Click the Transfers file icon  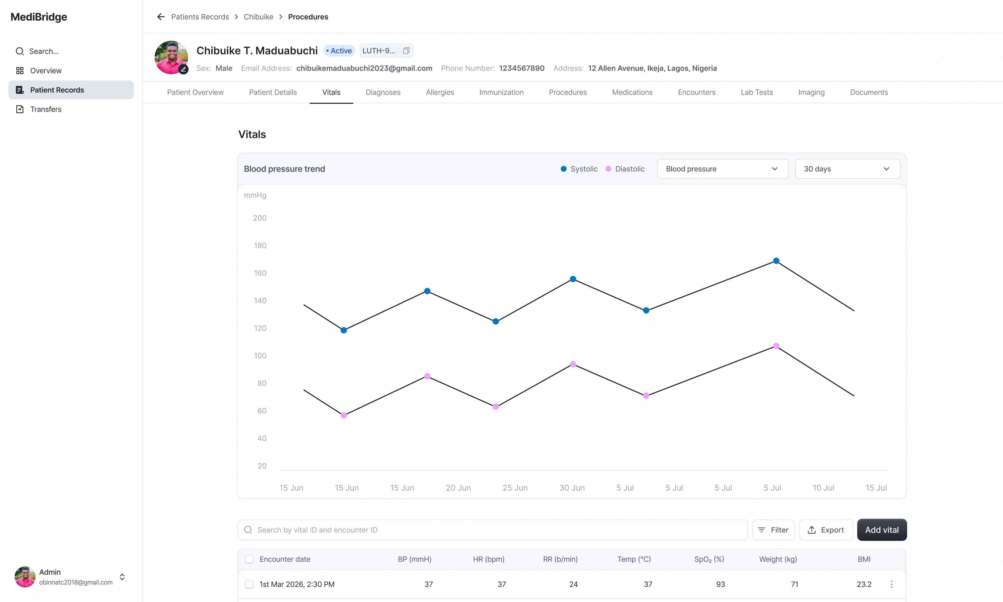coord(19,109)
